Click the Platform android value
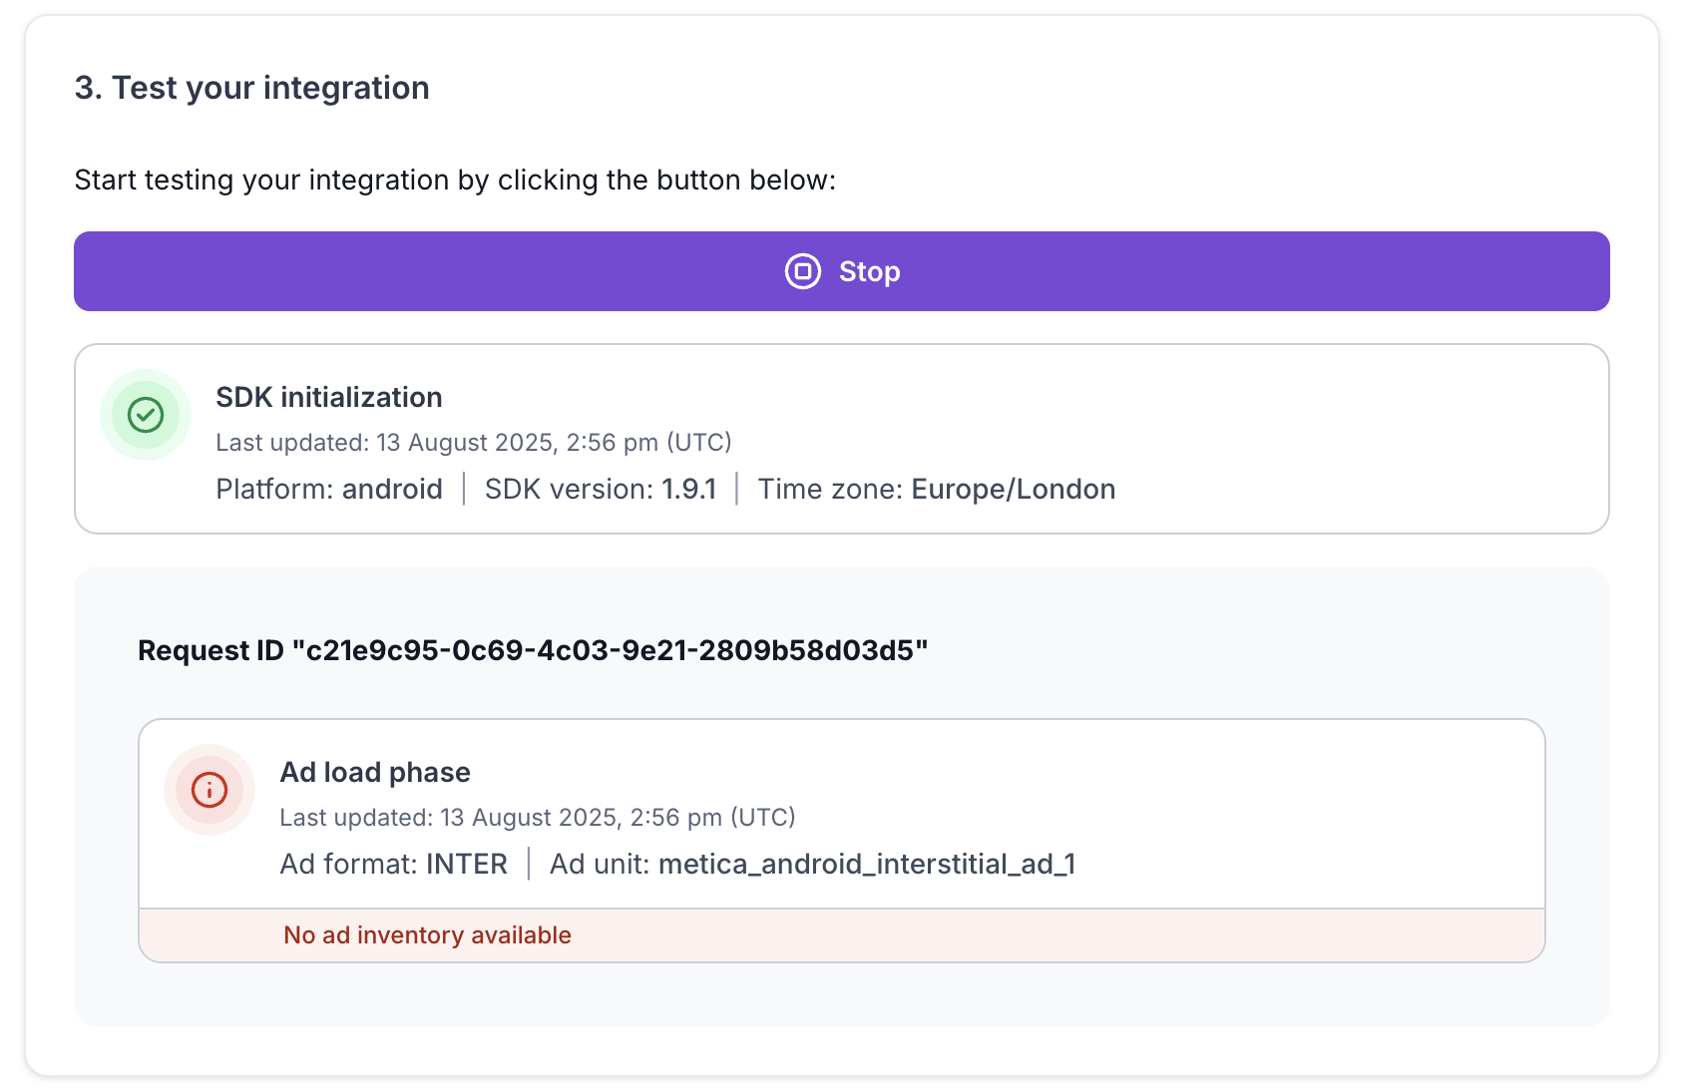Screen dimensions: 1682x1091 click(x=392, y=489)
